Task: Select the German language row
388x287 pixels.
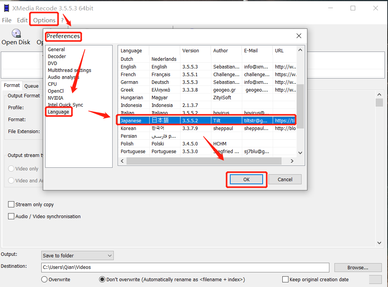Action: (x=207, y=82)
